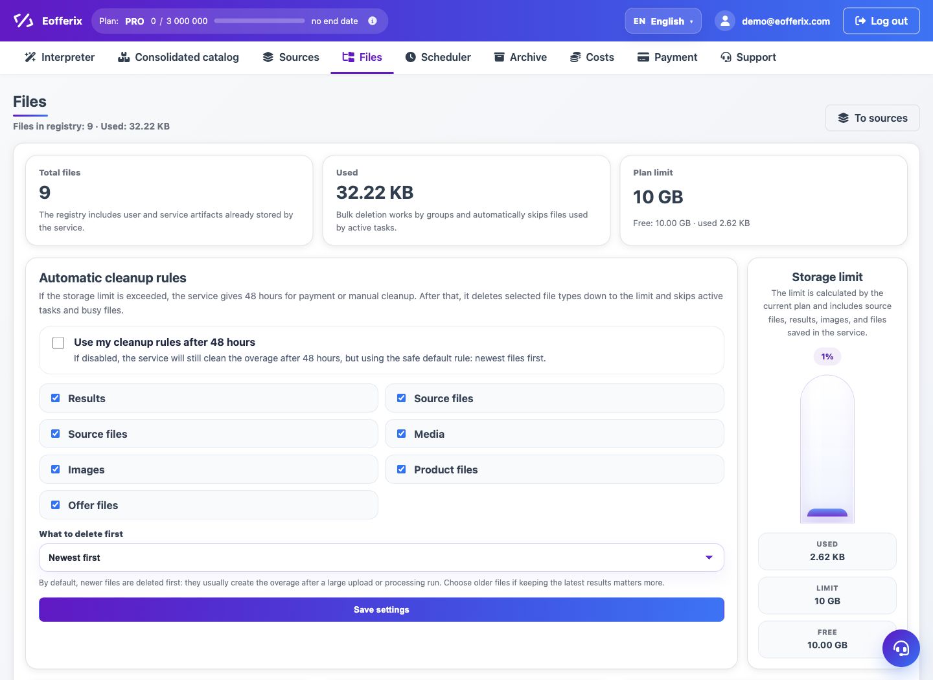Click the LIMIT 10 GB storage tile
Screen dimensions: 933x680
pyautogui.click(x=827, y=595)
